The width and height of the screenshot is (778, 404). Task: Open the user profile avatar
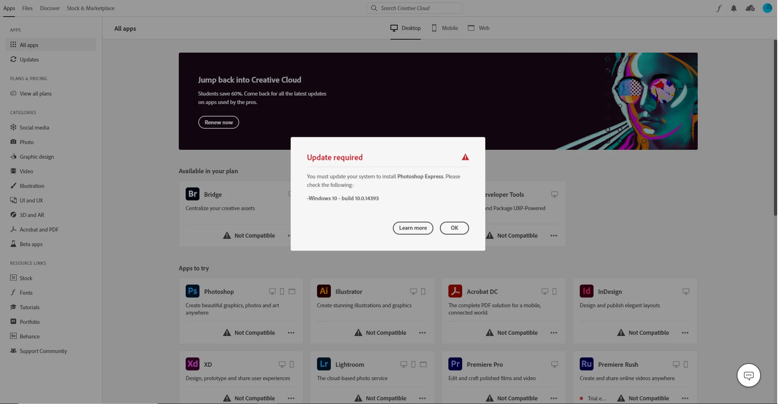(767, 8)
